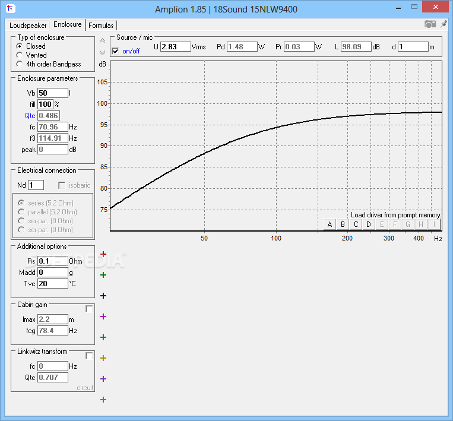
Task: Click the Pd power value 1.48
Action: 242,46
